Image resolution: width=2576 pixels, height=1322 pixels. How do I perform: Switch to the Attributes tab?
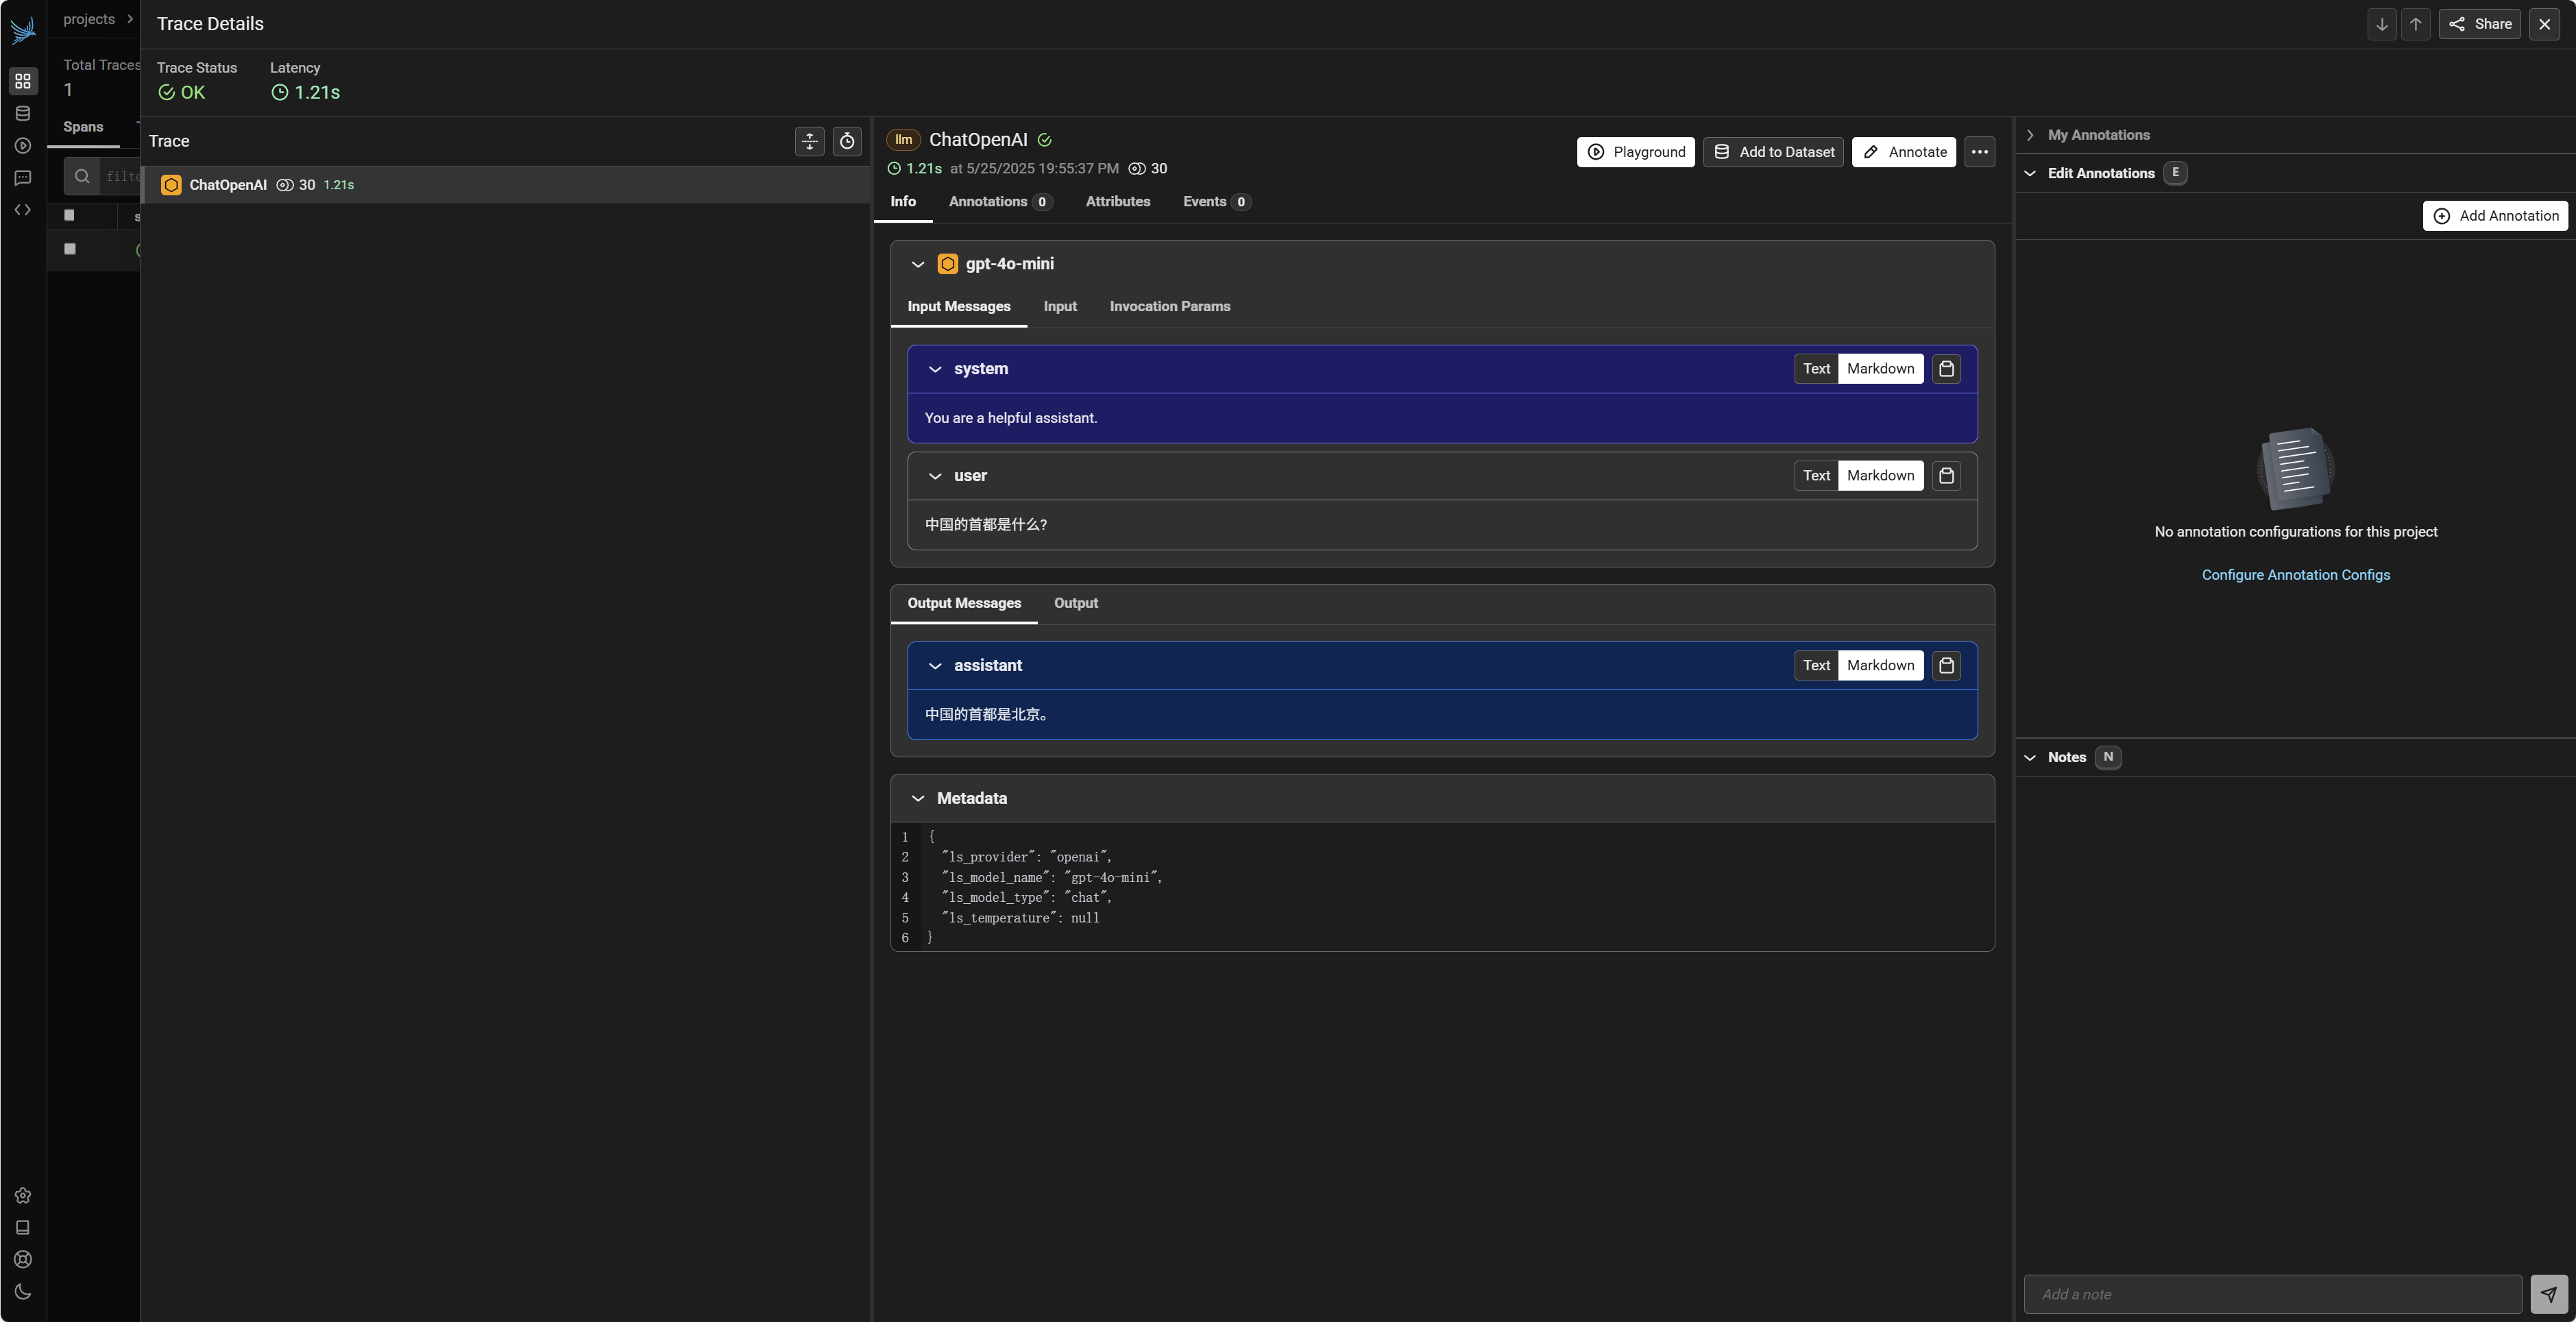pyautogui.click(x=1117, y=202)
